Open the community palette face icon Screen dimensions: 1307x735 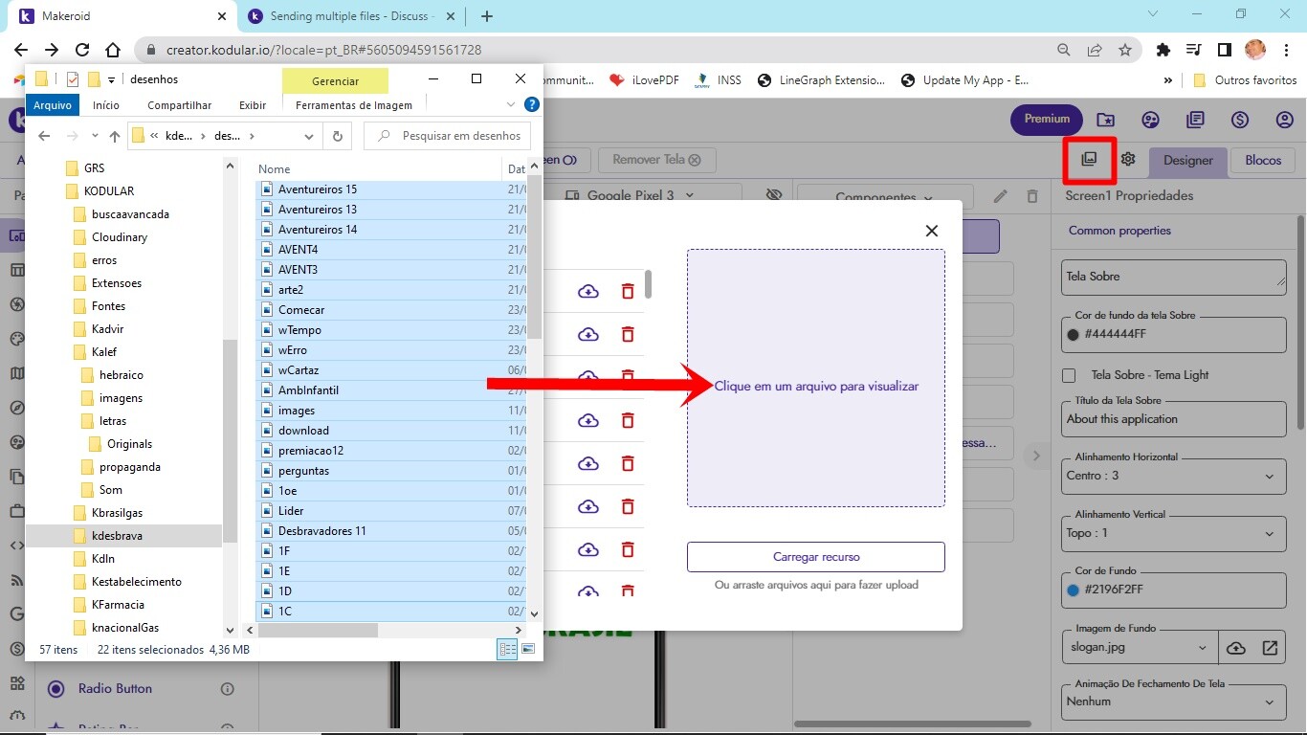point(1150,120)
